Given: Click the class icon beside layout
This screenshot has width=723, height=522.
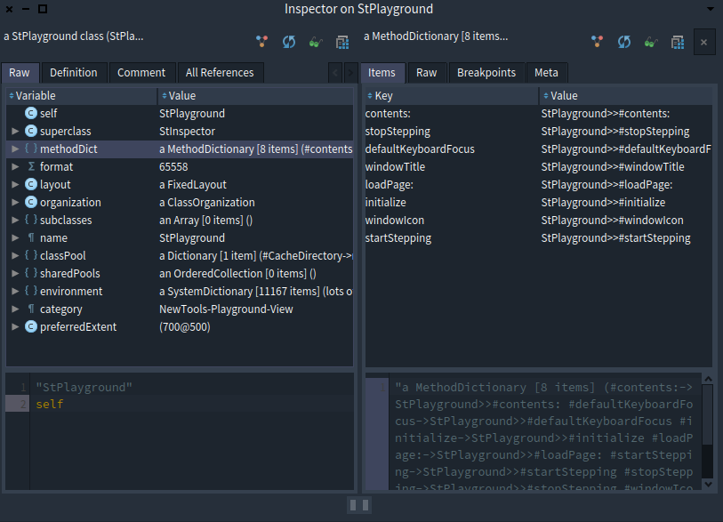Looking at the screenshot, I should [x=31, y=184].
